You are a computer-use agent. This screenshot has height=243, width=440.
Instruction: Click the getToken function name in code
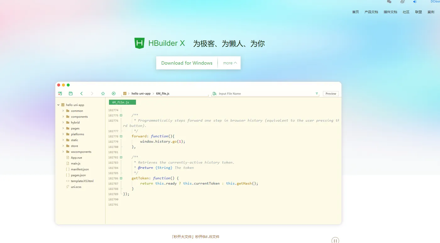point(140,178)
